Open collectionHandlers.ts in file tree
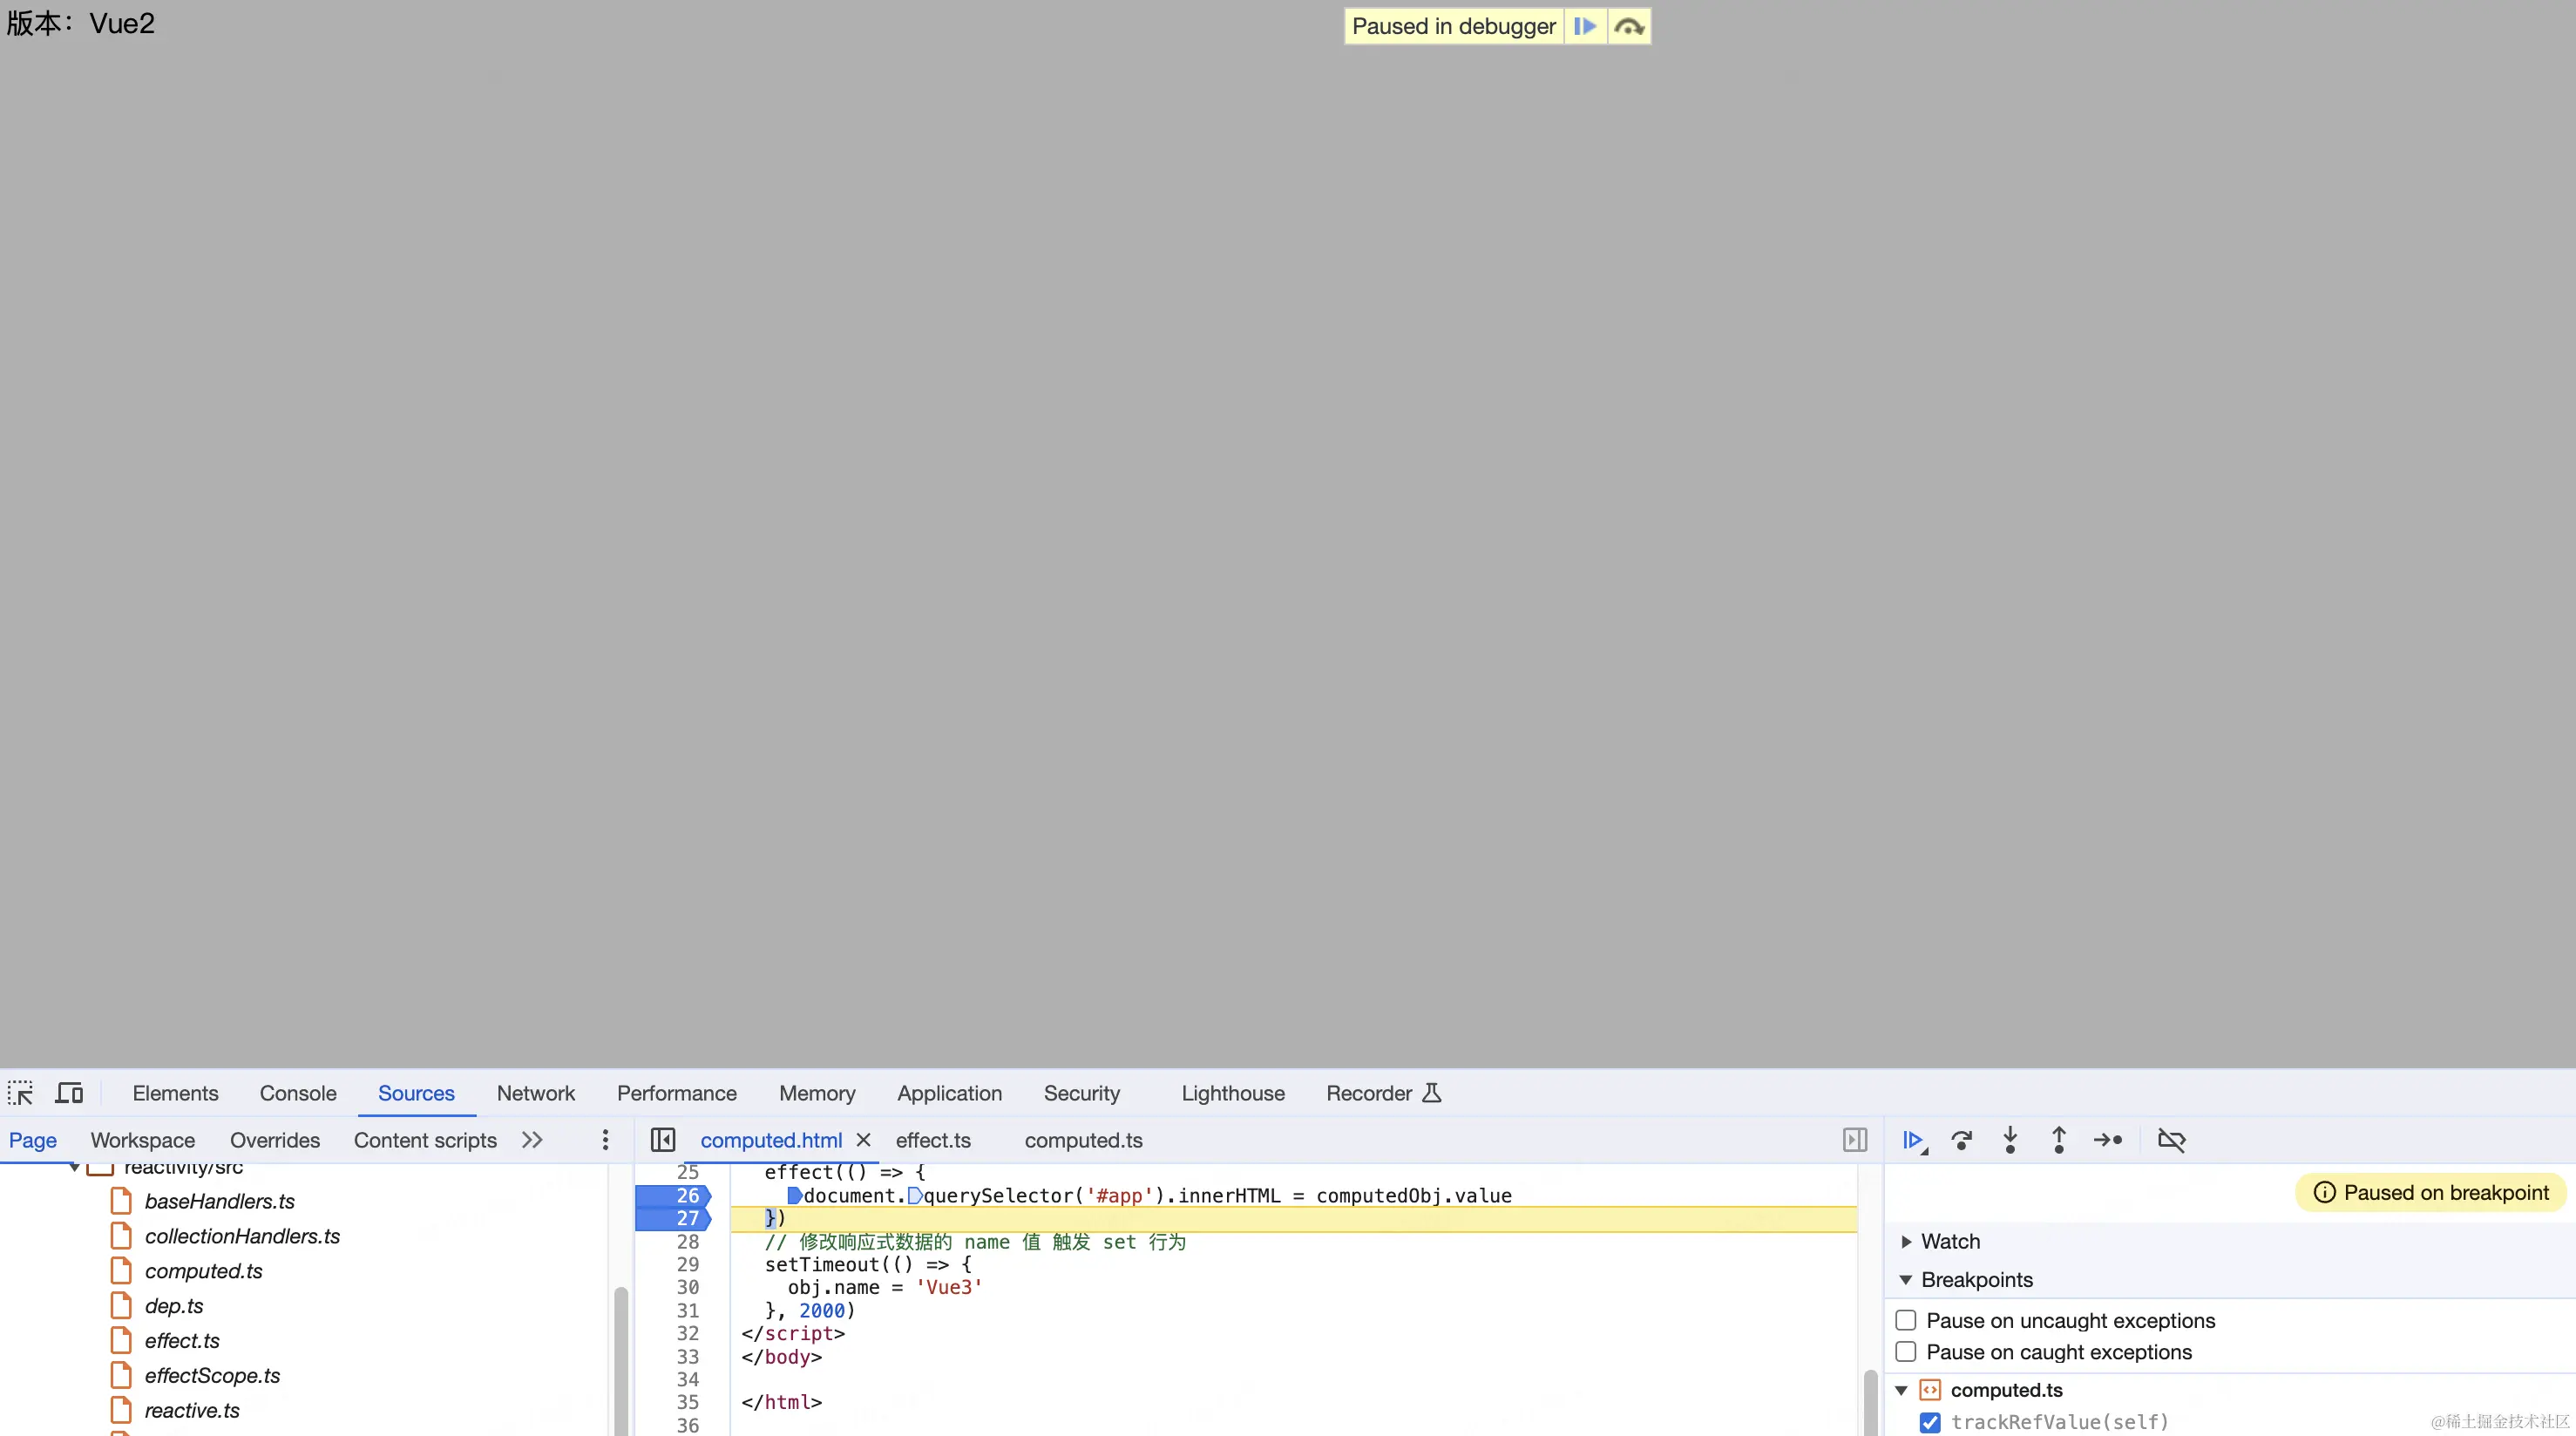The image size is (2576, 1436). coord(242,1236)
